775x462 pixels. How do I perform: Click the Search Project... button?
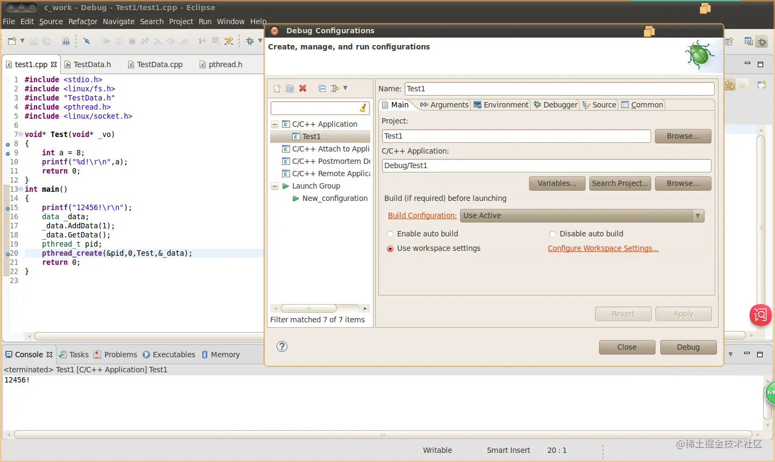click(x=620, y=183)
